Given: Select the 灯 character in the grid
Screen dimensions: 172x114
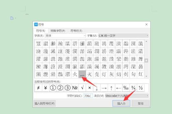Looking at the screenshot, I should (104, 74).
